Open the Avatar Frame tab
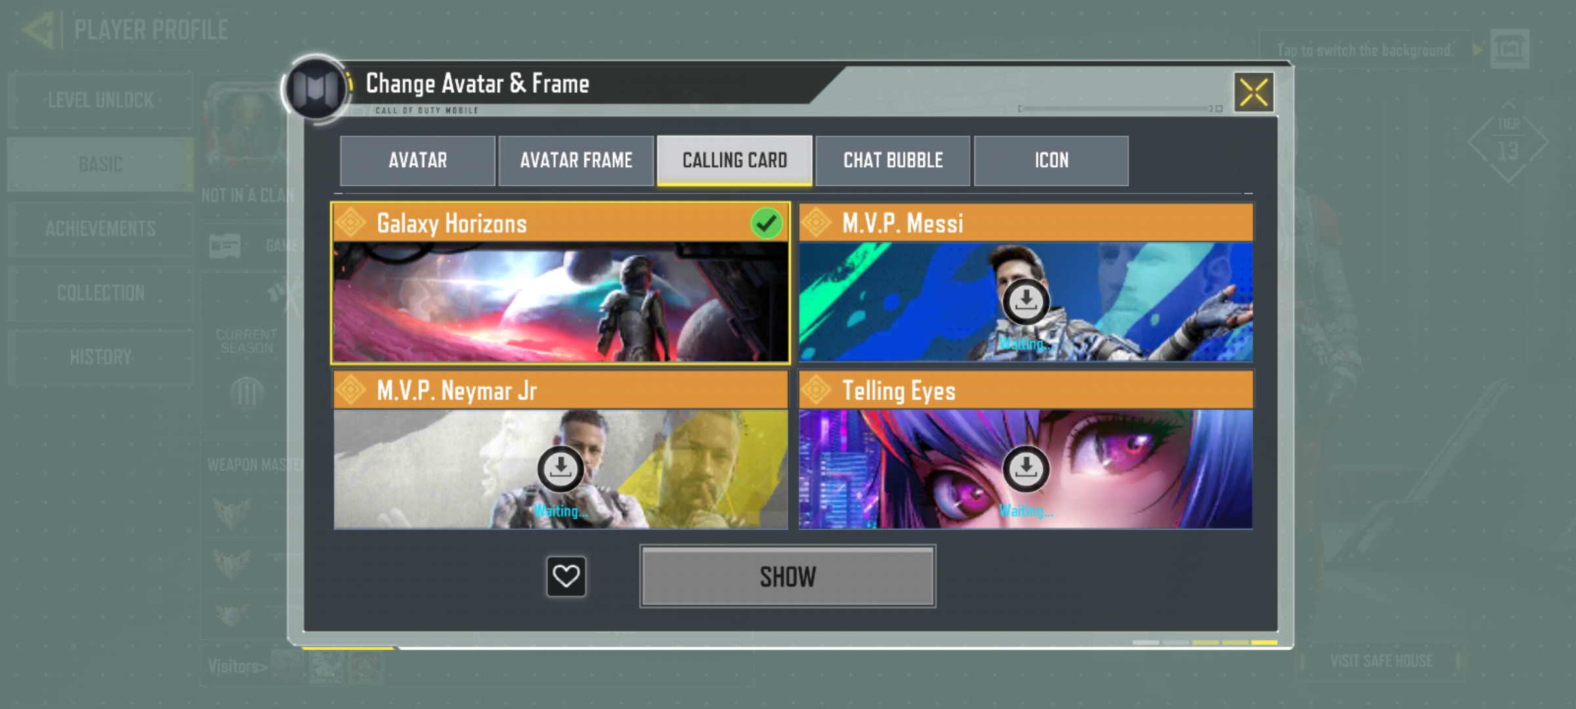This screenshot has height=709, width=1576. coord(576,161)
